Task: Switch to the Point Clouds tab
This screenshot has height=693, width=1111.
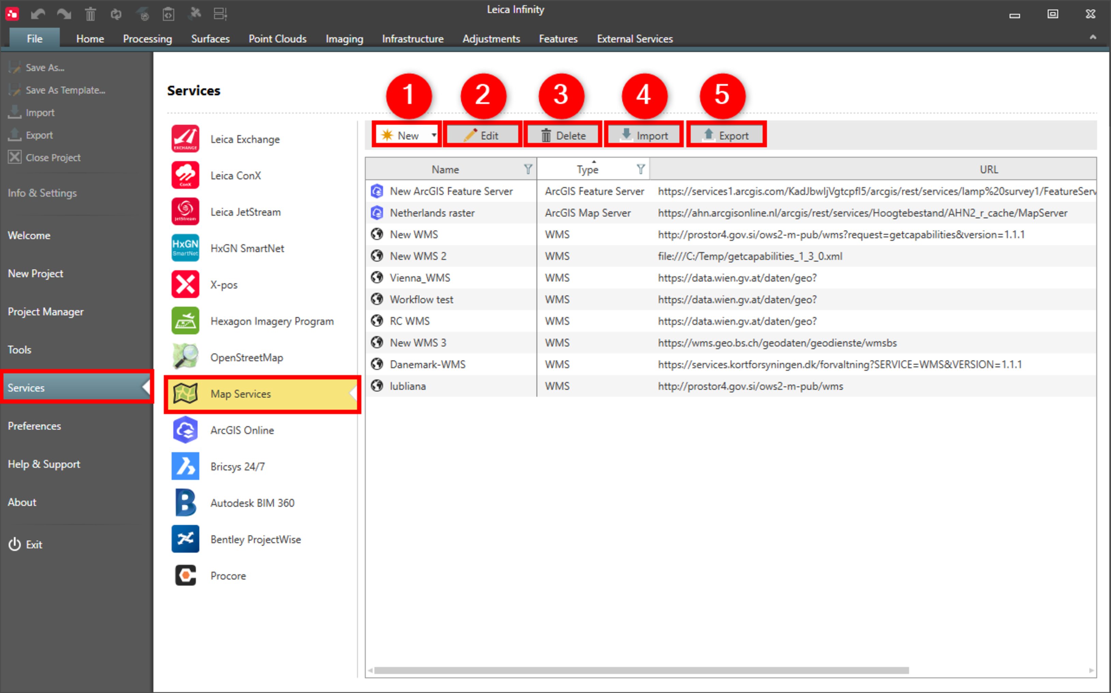Action: point(277,39)
